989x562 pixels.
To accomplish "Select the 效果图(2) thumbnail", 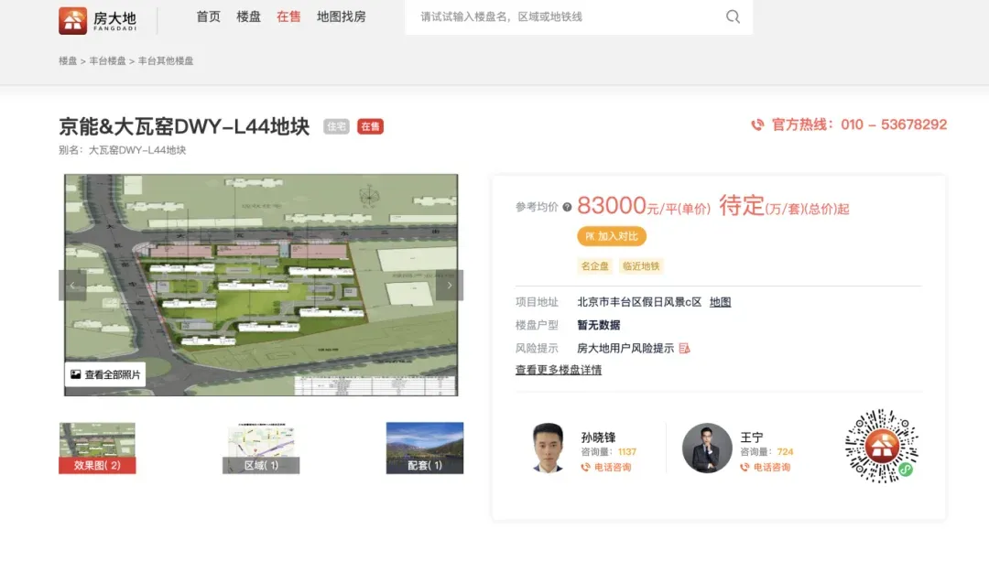I will (x=97, y=448).
